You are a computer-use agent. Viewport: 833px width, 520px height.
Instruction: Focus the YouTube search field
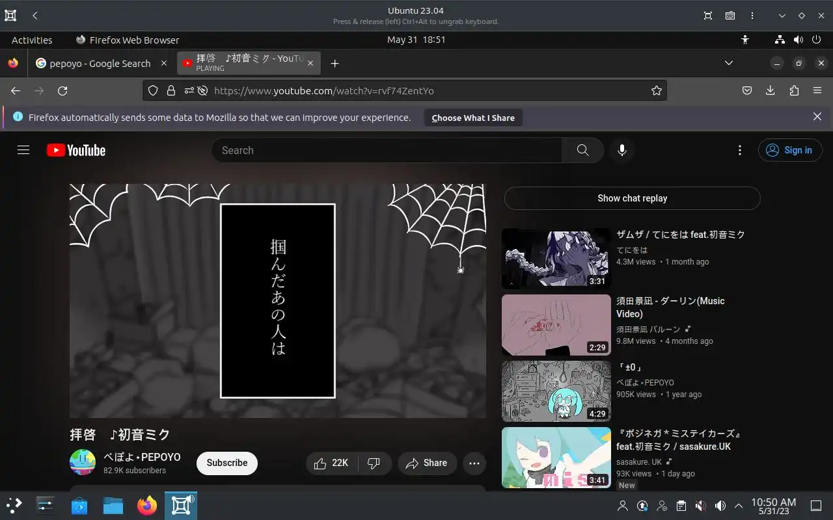coord(387,150)
